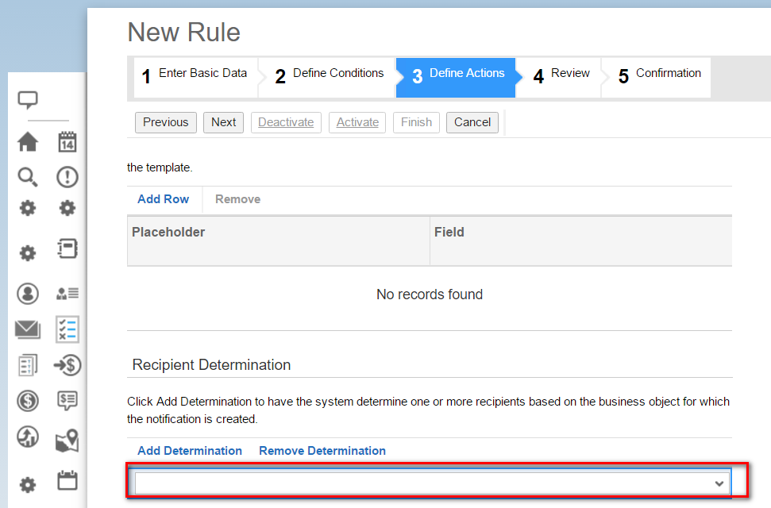Click Remove next to Add Row
Image resolution: width=771 pixels, height=508 pixels.
238,199
